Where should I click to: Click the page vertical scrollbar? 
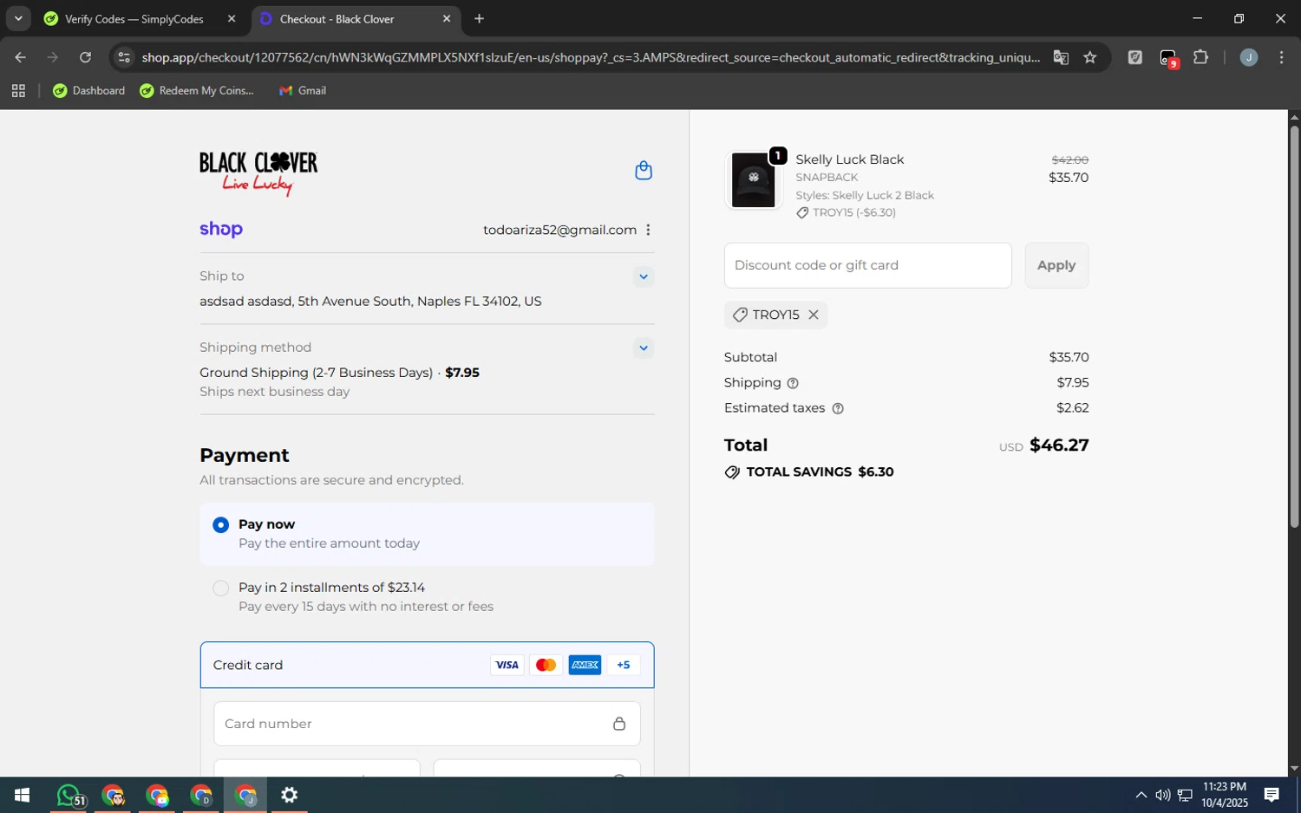click(x=1294, y=327)
